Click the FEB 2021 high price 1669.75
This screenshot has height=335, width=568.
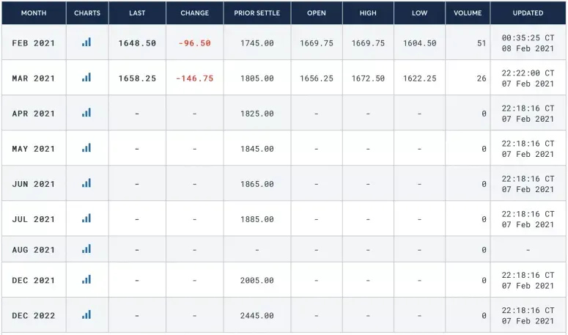pos(368,43)
